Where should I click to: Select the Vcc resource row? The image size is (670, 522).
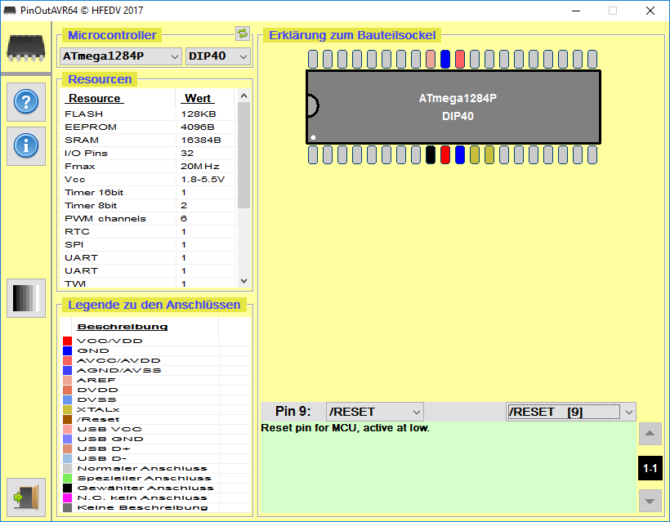[x=148, y=180]
